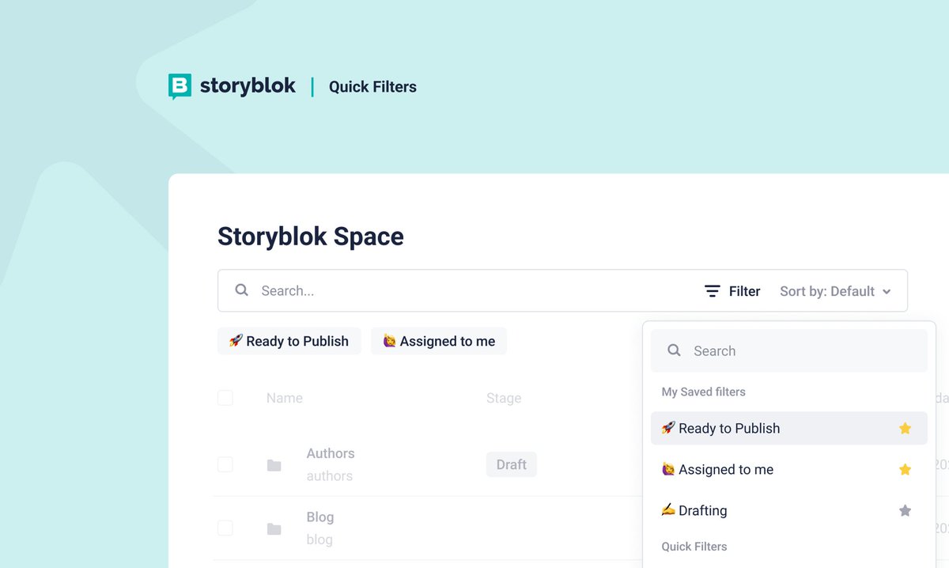The height and width of the screenshot is (568, 949).
Task: Star the Drafting saved filter
Action: click(x=906, y=510)
